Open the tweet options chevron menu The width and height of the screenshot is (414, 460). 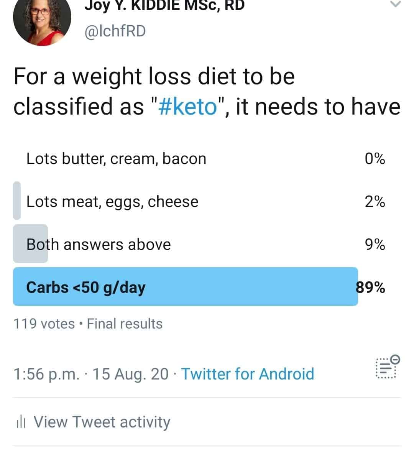click(395, 4)
